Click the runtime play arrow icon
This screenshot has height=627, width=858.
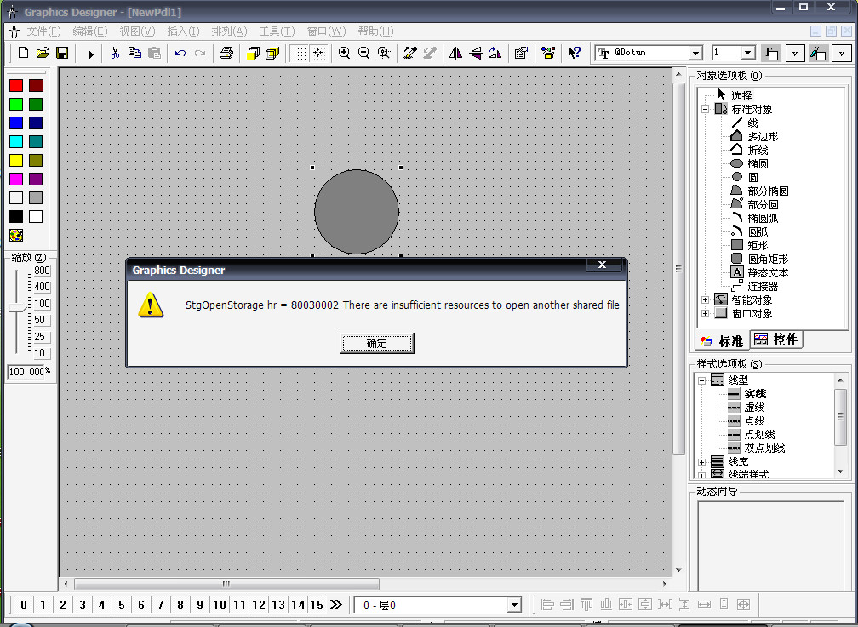pos(90,54)
